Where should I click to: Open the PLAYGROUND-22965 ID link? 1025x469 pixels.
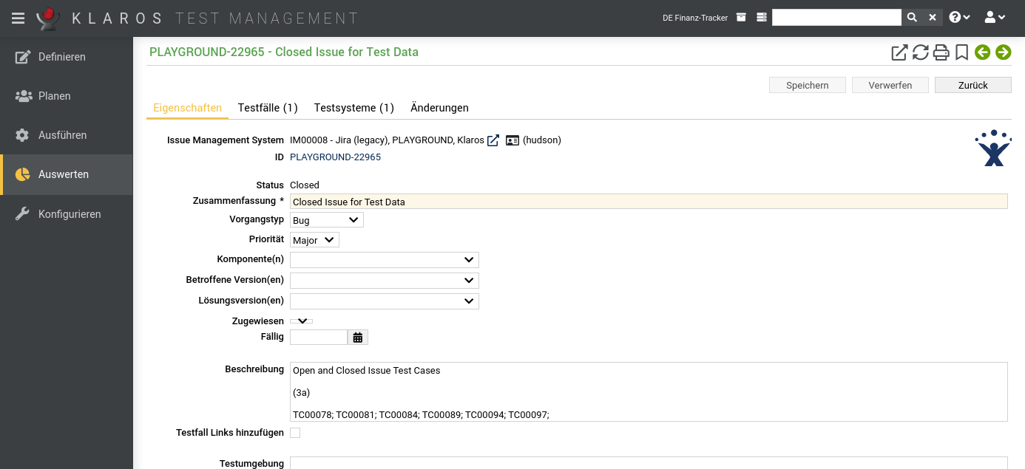(x=335, y=157)
